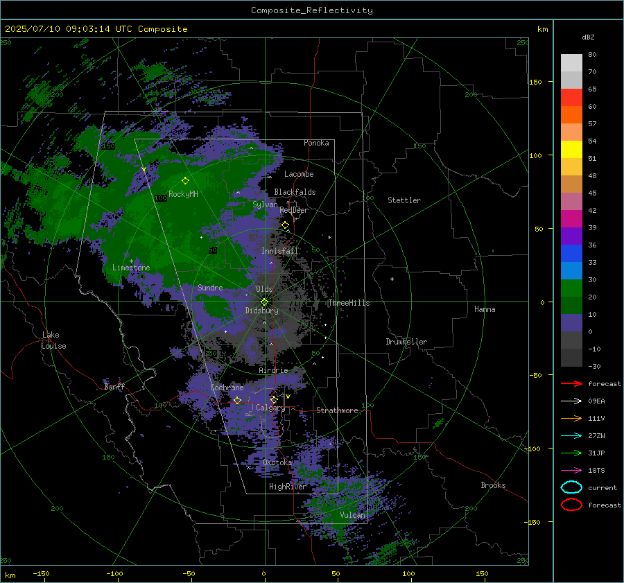The width and height of the screenshot is (624, 583).
Task: Click the Stettler city label
Action: coord(404,200)
